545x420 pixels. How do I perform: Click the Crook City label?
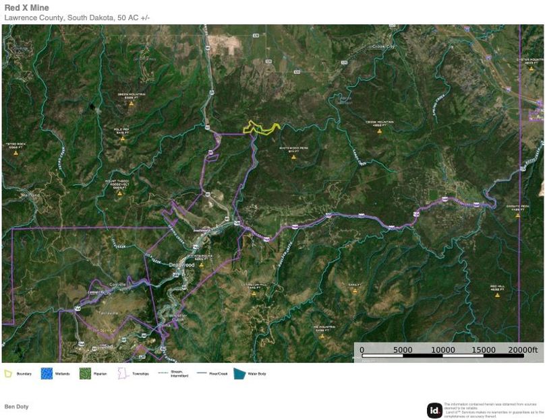pos(383,46)
